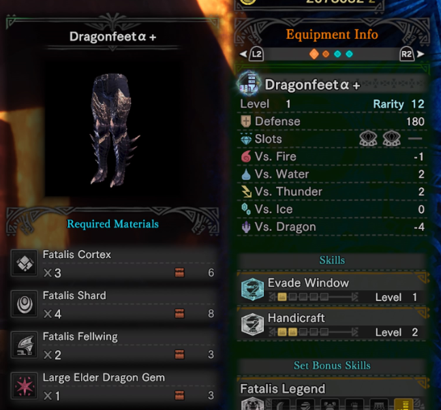
Task: Select the first orange page indicator dot
Action: pyautogui.click(x=314, y=54)
